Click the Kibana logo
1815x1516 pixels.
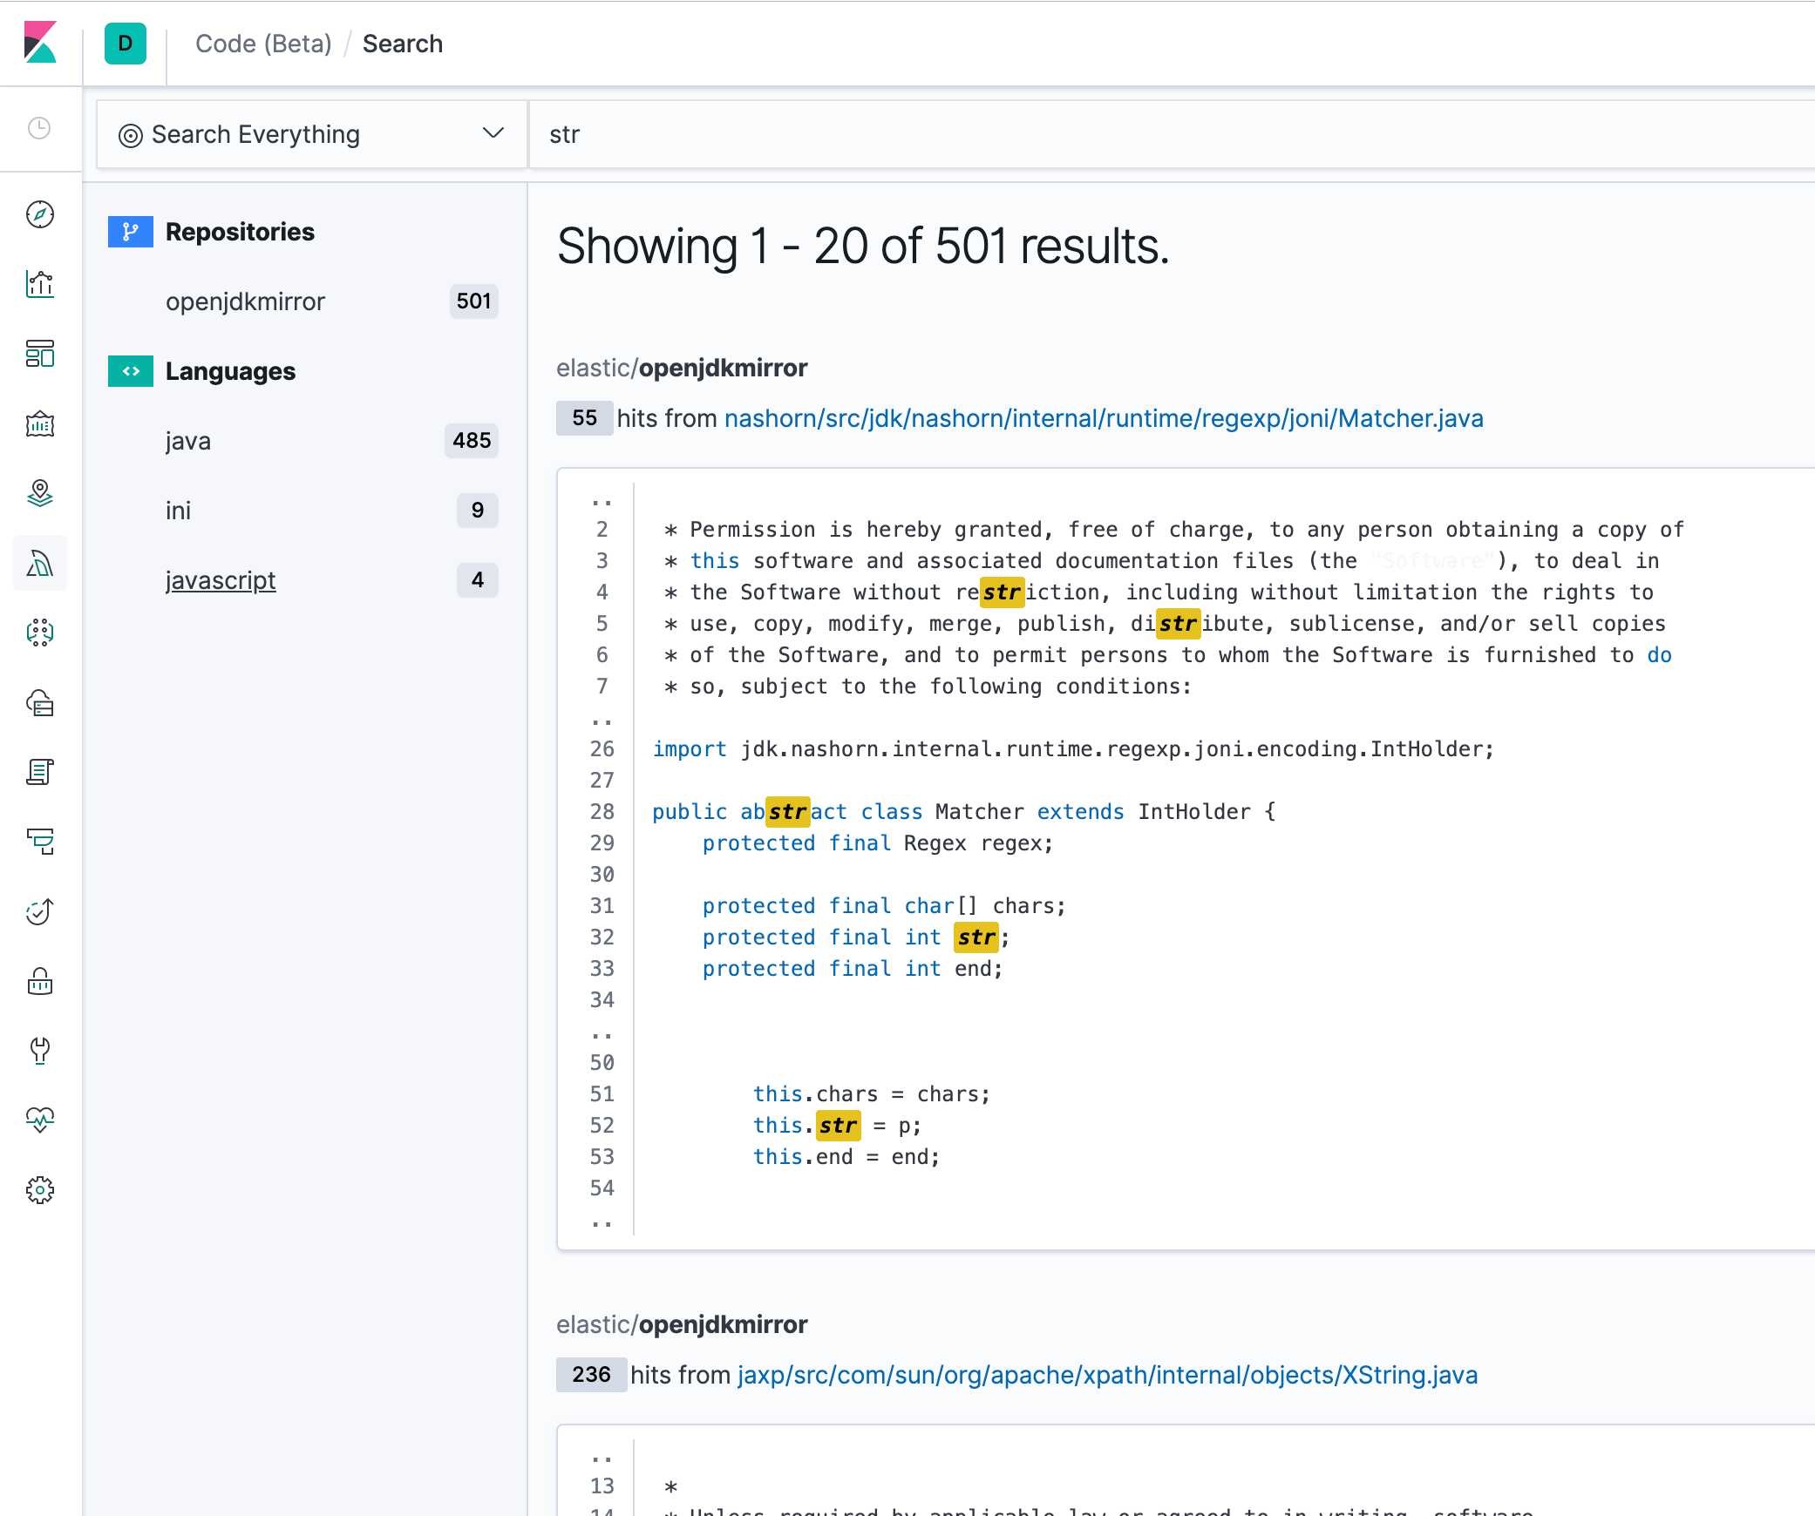click(40, 43)
